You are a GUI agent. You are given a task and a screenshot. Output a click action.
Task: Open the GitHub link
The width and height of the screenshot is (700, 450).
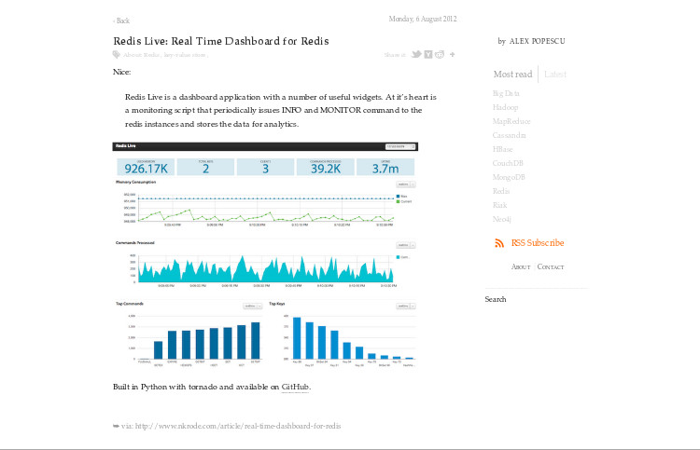point(295,387)
